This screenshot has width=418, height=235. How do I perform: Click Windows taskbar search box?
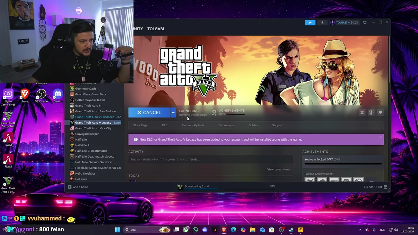pyautogui.click(x=148, y=230)
